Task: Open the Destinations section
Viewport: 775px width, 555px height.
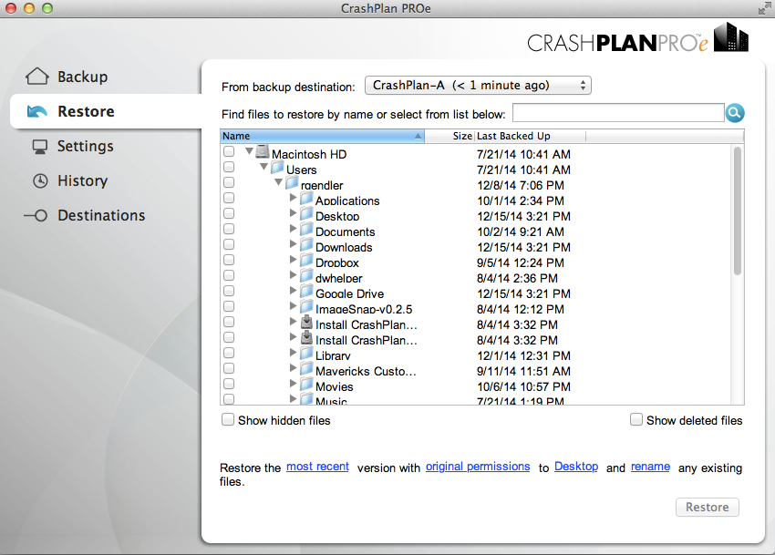Action: (101, 215)
